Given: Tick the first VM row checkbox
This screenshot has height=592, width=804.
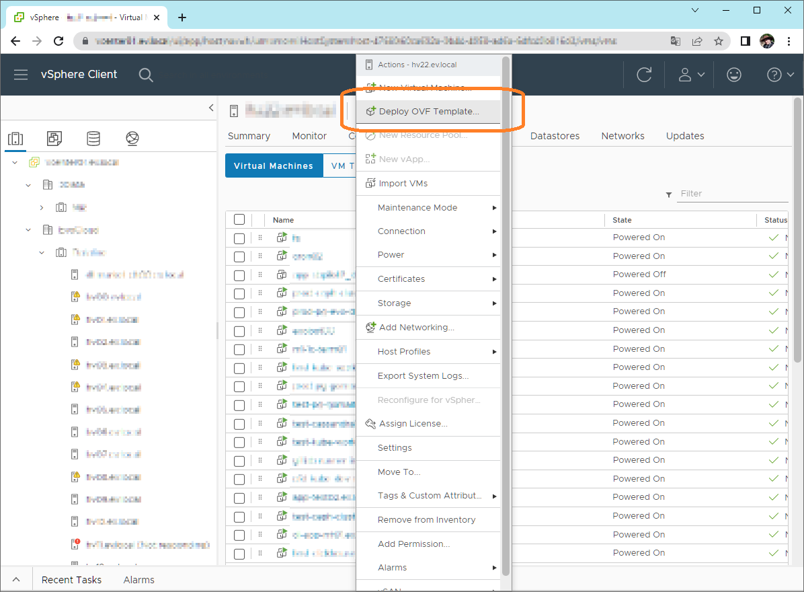Looking at the screenshot, I should (239, 239).
